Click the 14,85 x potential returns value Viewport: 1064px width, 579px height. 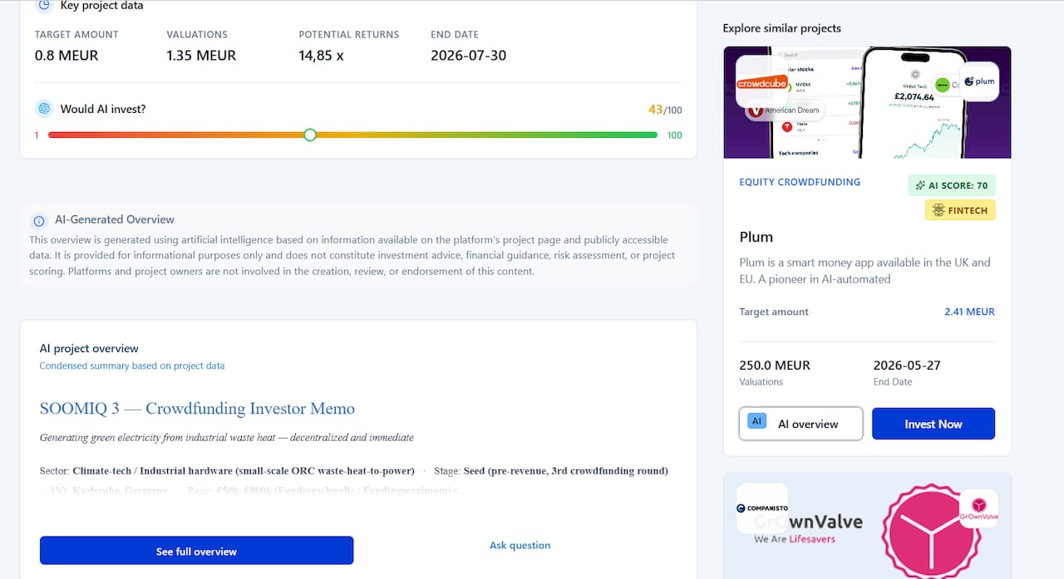(321, 56)
